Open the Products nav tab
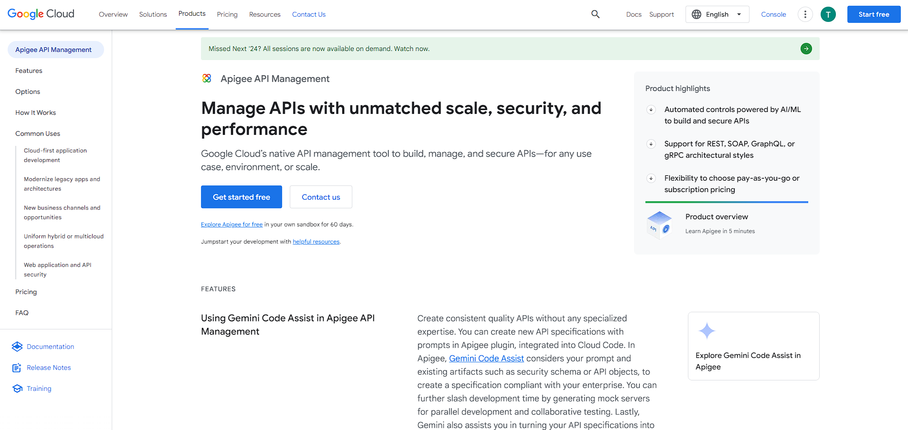The width and height of the screenshot is (908, 430). pos(192,14)
